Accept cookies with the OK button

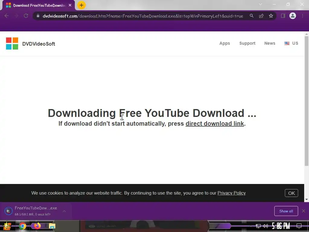click(x=291, y=193)
